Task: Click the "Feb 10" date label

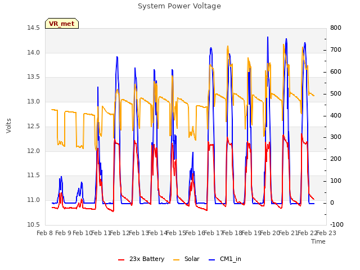Action: pos(82,233)
